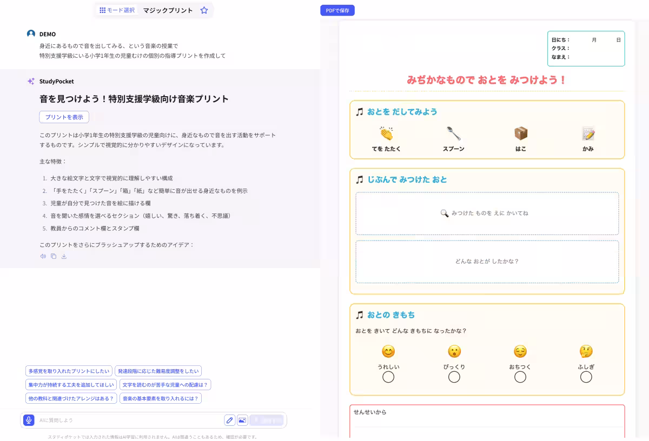The width and height of the screenshot is (649, 441).
Task: Click the StudyPocket sparkle icon next to the response
Action: click(x=31, y=81)
